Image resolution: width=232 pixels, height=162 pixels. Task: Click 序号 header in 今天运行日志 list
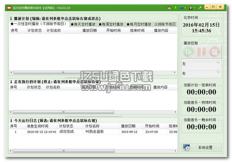(x=13, y=126)
